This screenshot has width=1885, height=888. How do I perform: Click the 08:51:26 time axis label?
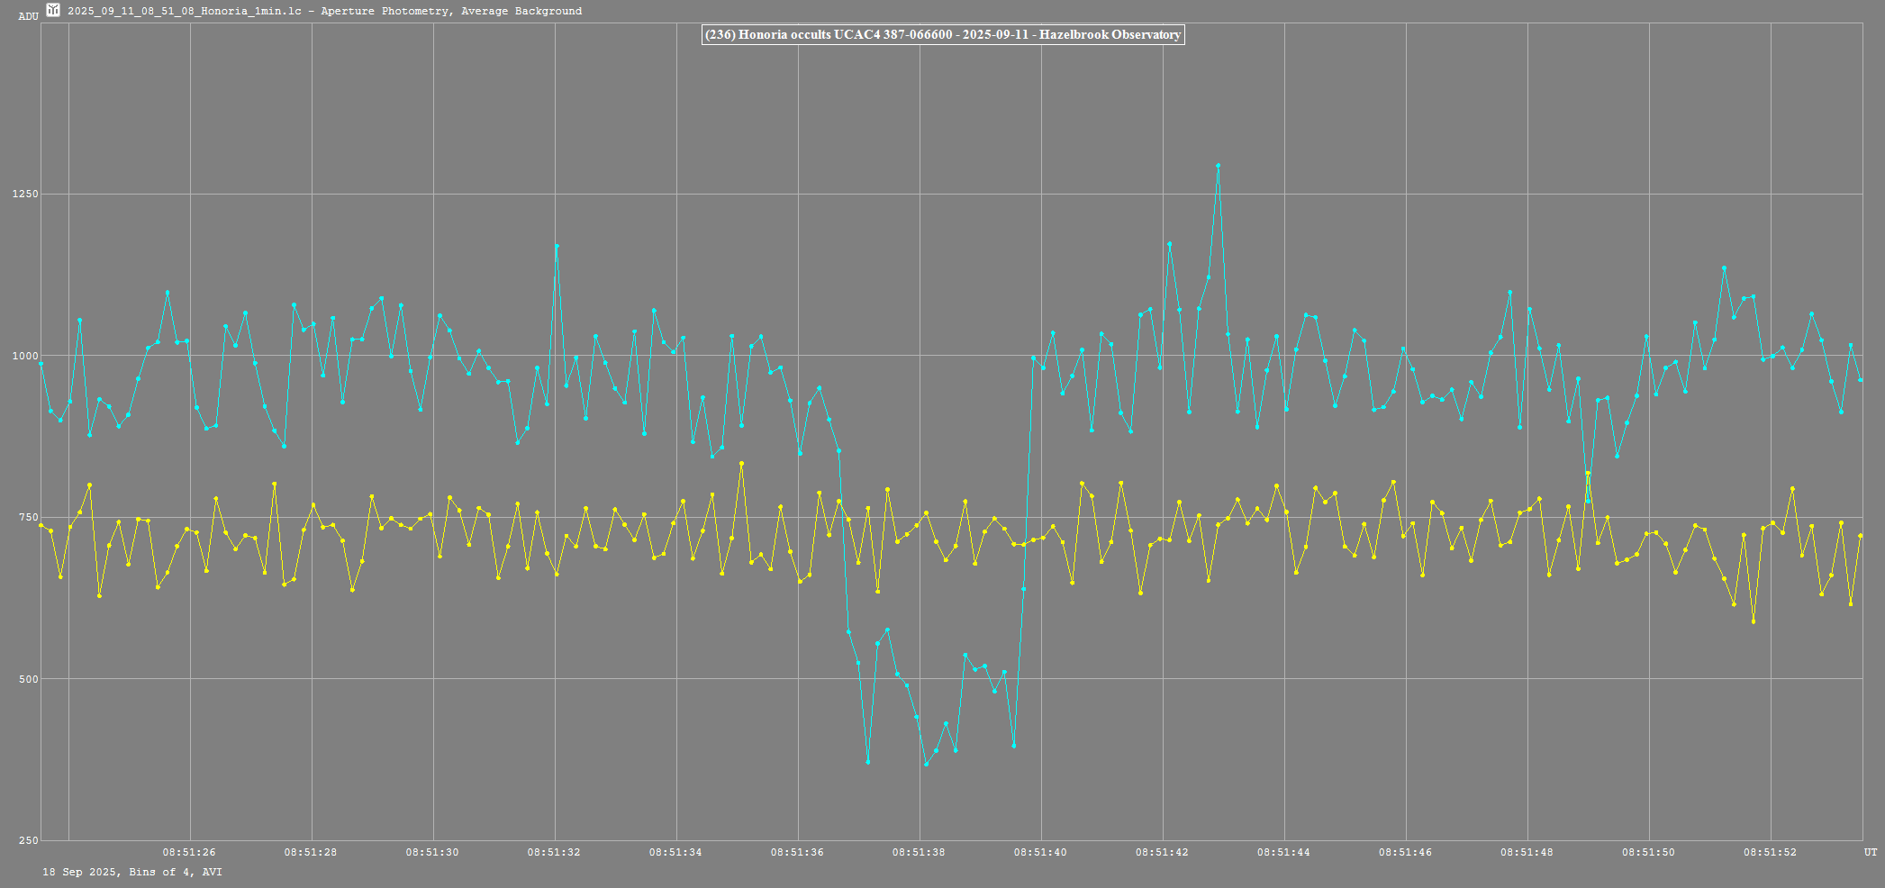(x=189, y=852)
